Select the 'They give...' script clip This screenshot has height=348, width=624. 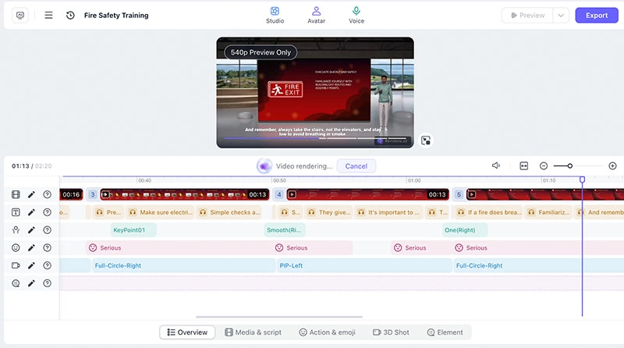tap(329, 212)
